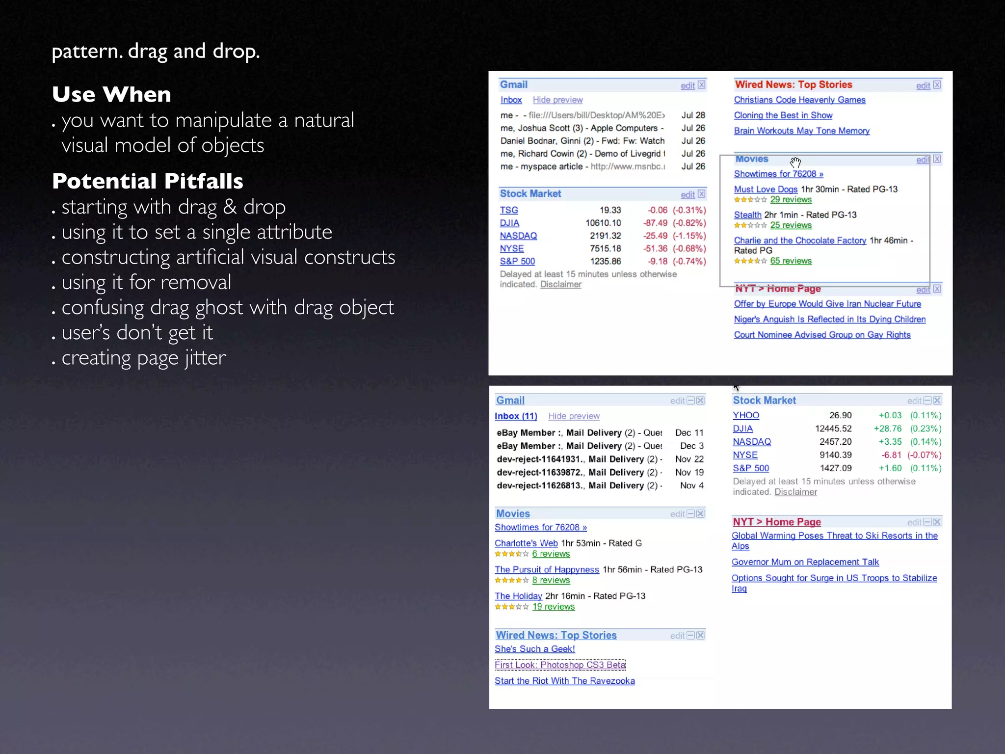The image size is (1005, 754).
Task: Open She's Such a Geek! story
Action: tap(534, 649)
